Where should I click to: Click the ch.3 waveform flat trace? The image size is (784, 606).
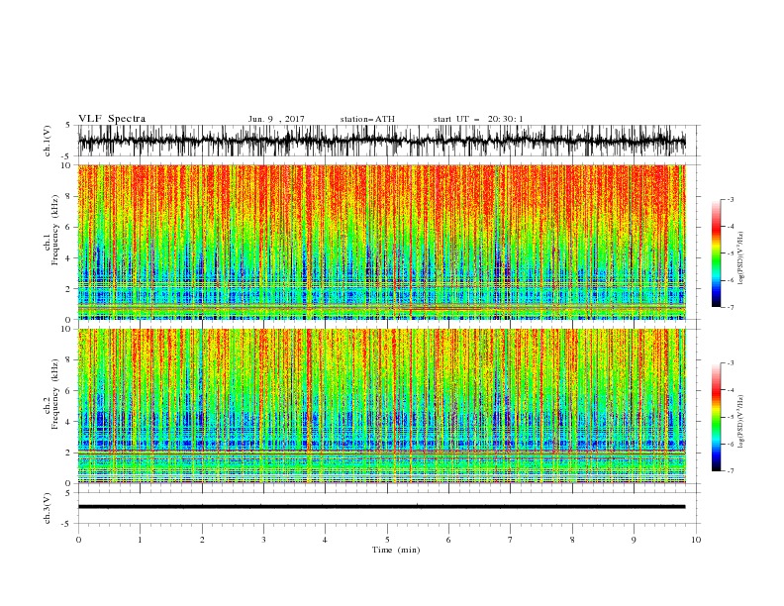click(x=381, y=507)
